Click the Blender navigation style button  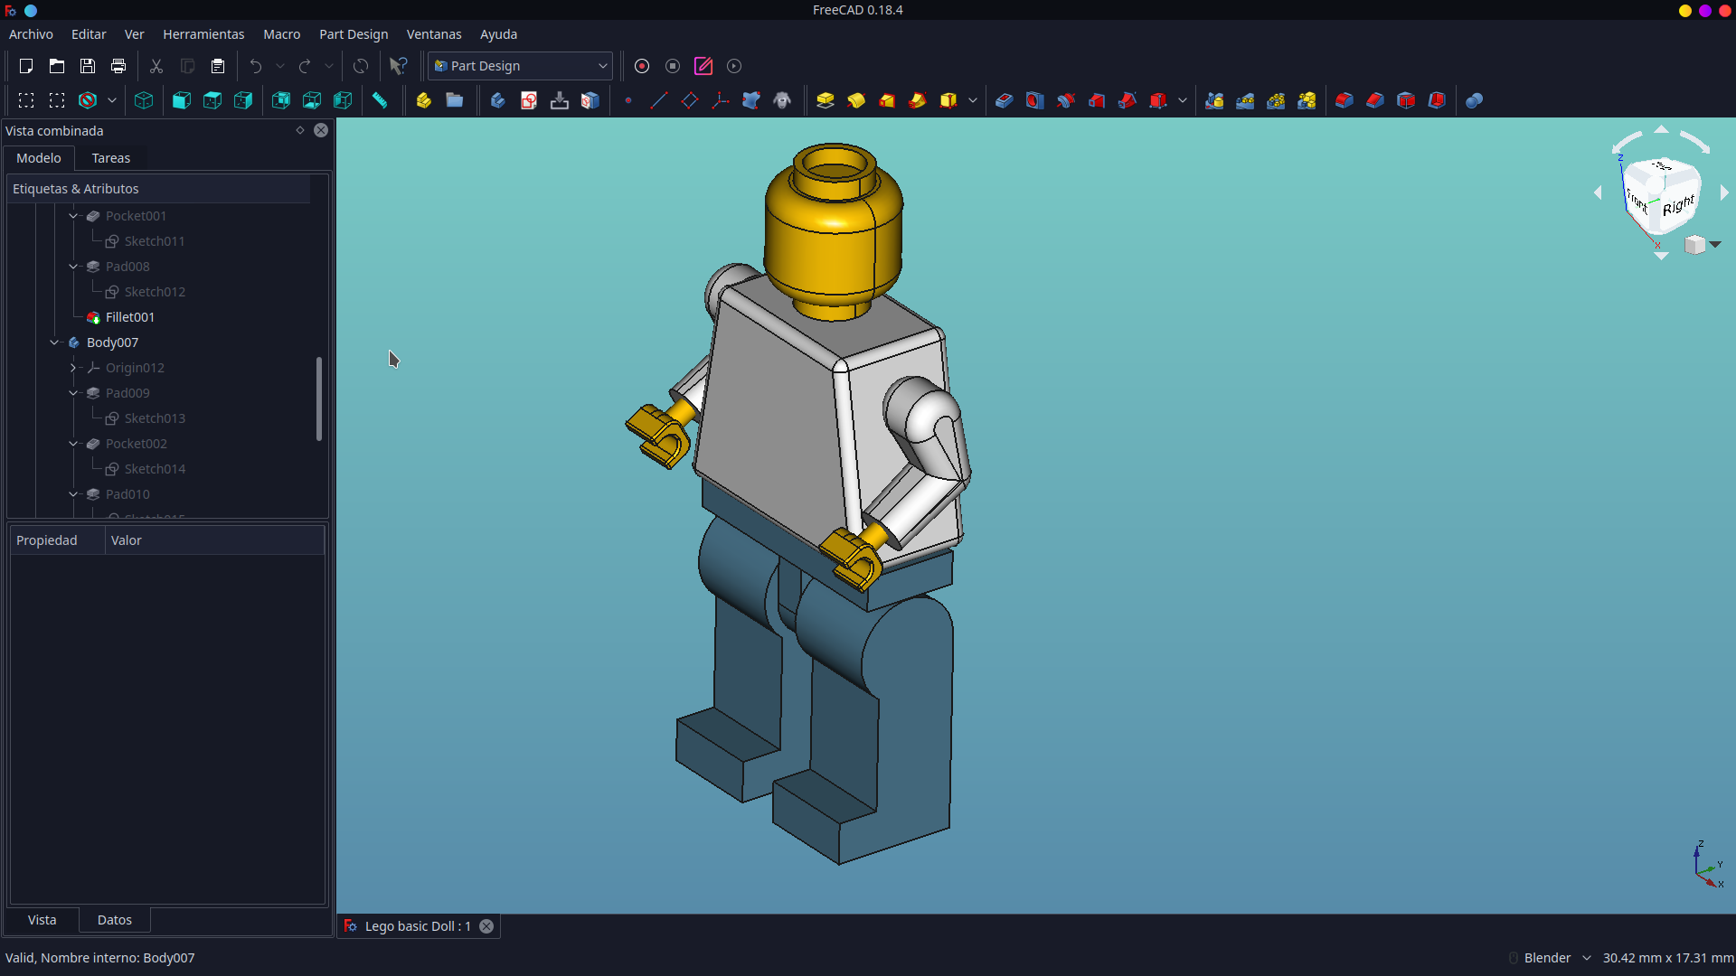pos(1547,958)
